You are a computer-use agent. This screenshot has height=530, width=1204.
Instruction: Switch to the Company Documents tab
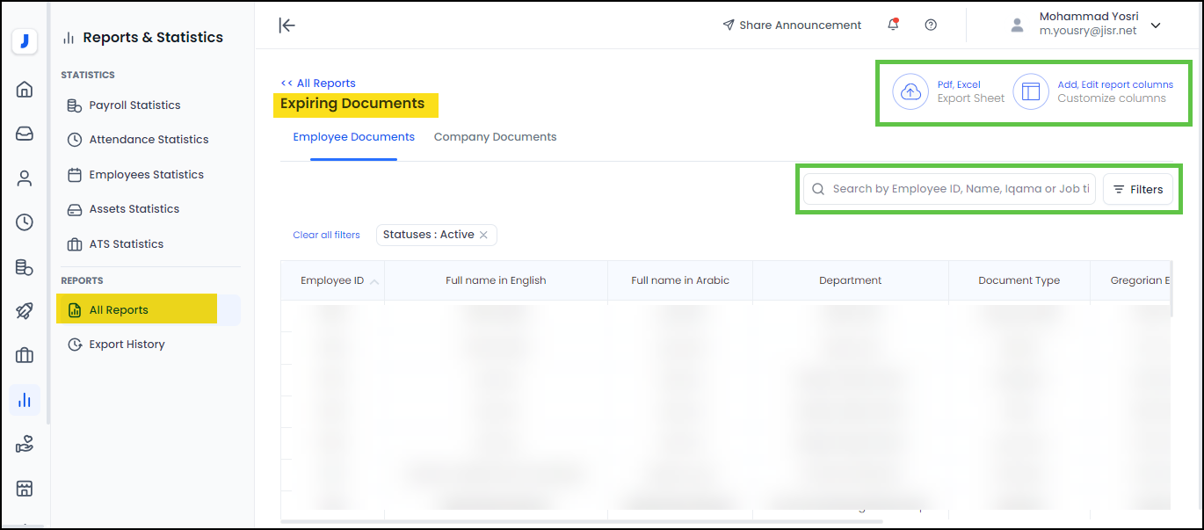pyautogui.click(x=495, y=137)
